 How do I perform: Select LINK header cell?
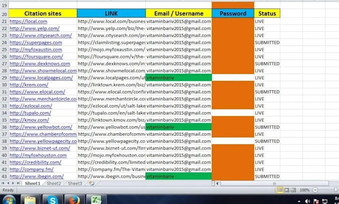111,13
